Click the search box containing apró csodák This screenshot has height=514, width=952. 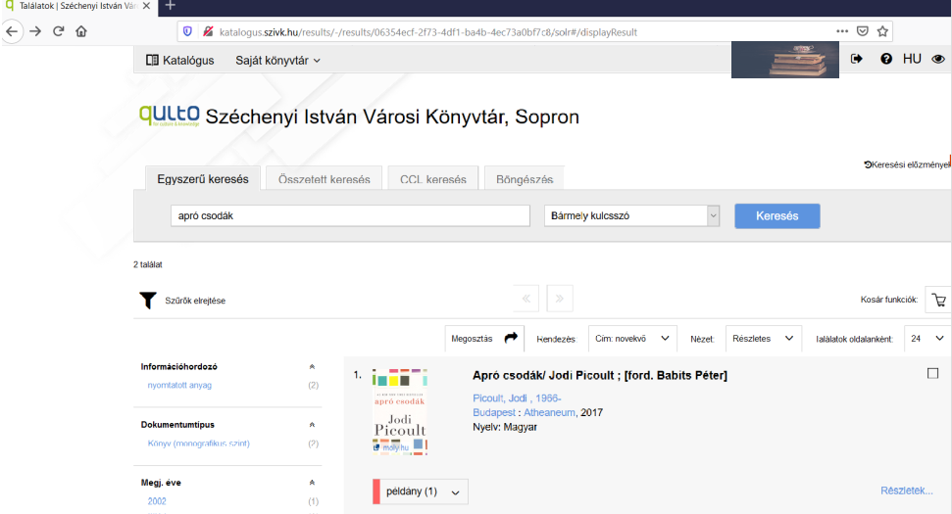click(350, 215)
